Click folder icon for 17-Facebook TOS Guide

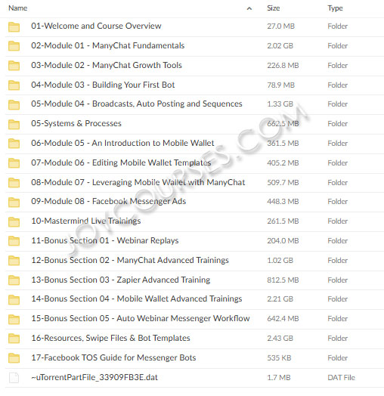(14, 358)
